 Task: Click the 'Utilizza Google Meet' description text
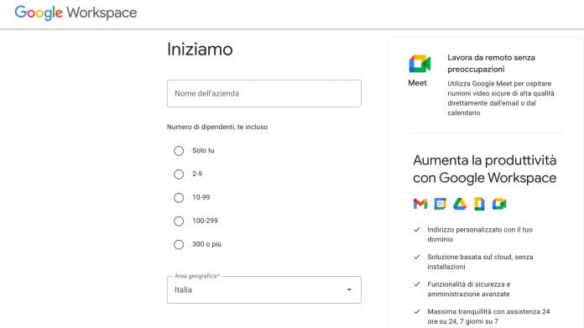click(501, 98)
